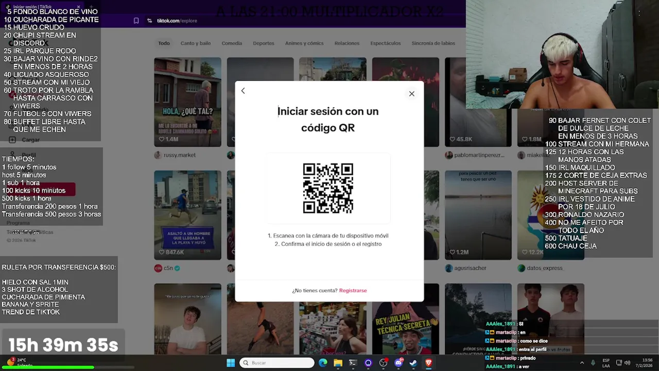Switch to the Brave browser taskbar icon
This screenshot has height=371, width=659.
click(428, 363)
